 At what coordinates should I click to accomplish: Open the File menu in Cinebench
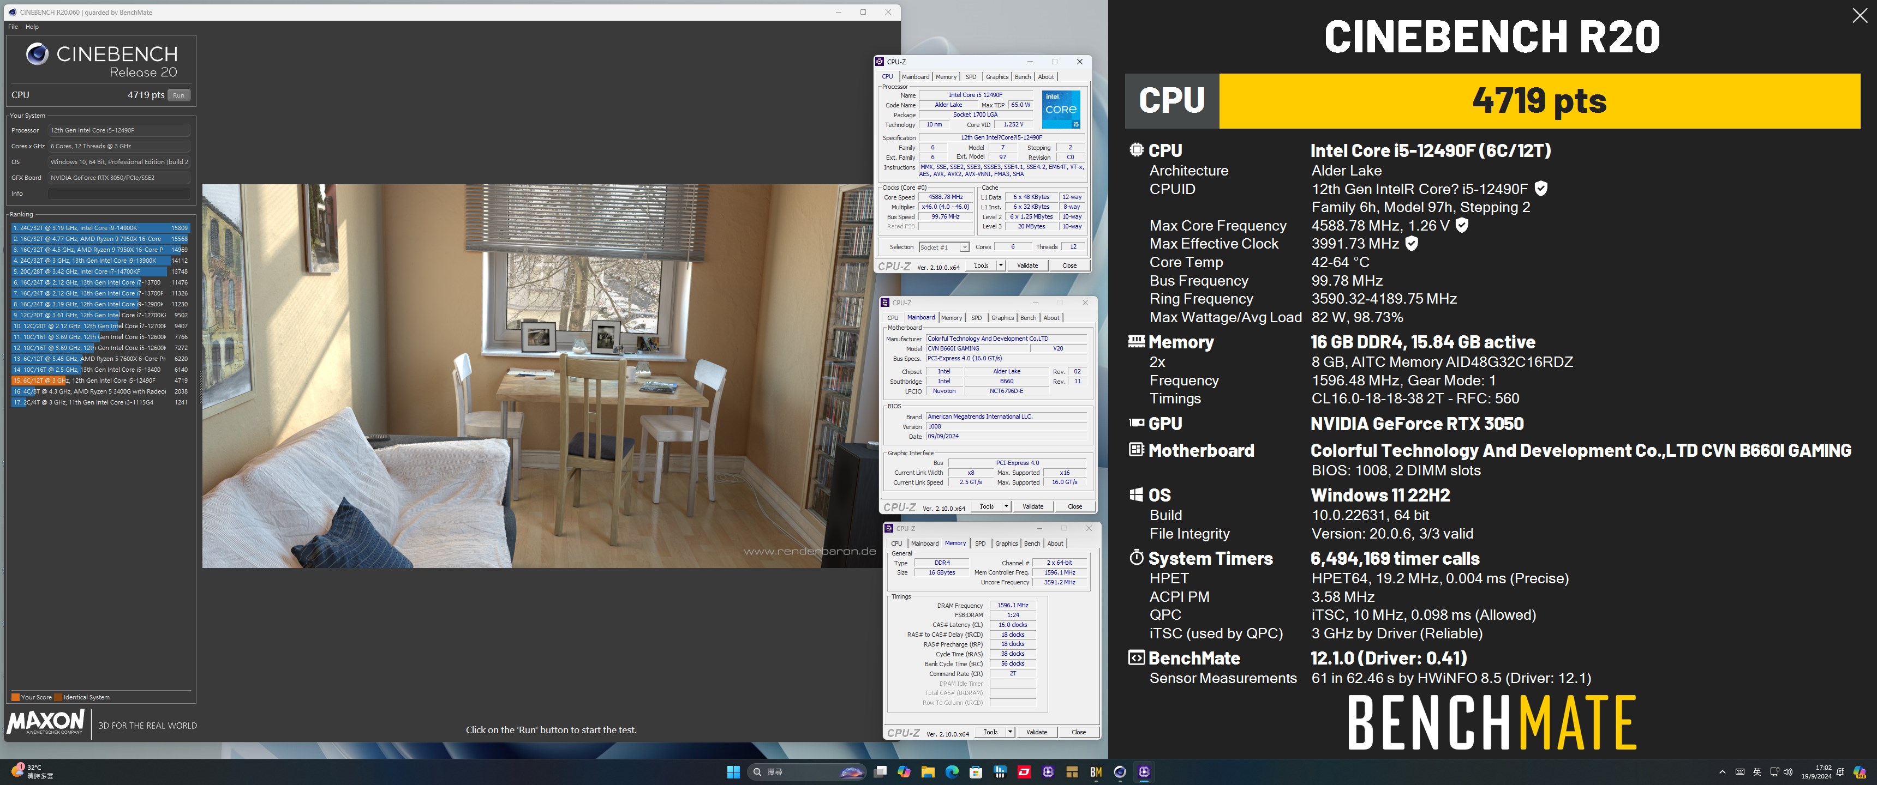(13, 27)
